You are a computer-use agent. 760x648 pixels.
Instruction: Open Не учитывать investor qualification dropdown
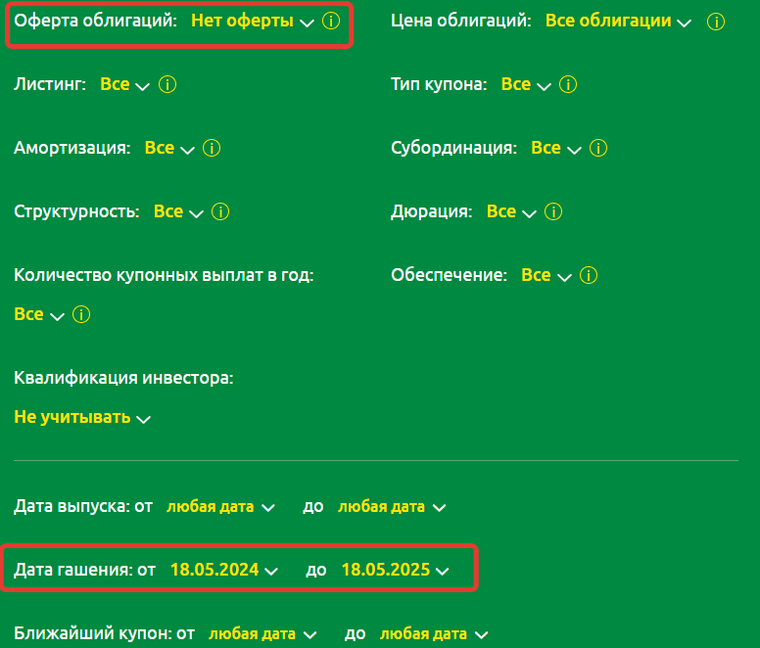coord(82,418)
